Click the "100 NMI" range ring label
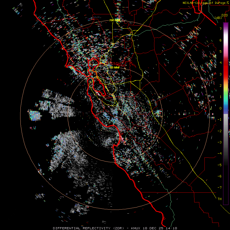Image resolution: width=230 pixels, height=230 pixels. [115, 20]
